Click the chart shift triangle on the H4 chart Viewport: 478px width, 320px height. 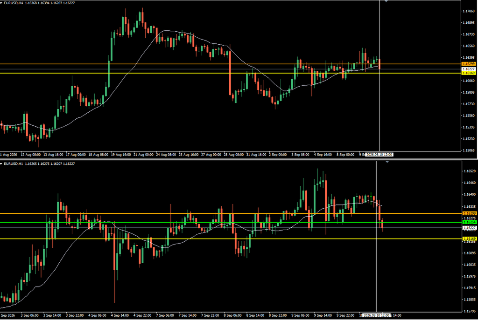[x=386, y=1]
